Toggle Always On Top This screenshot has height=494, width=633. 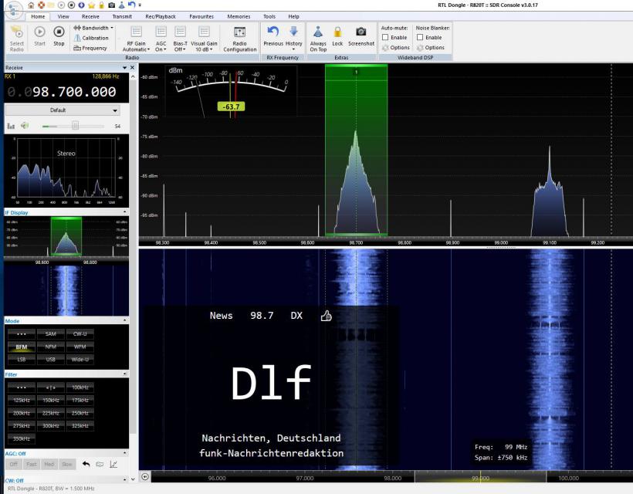point(318,39)
